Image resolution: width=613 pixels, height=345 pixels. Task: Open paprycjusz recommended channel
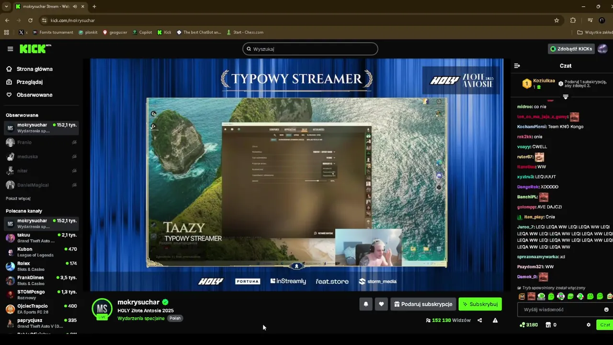pyautogui.click(x=41, y=323)
